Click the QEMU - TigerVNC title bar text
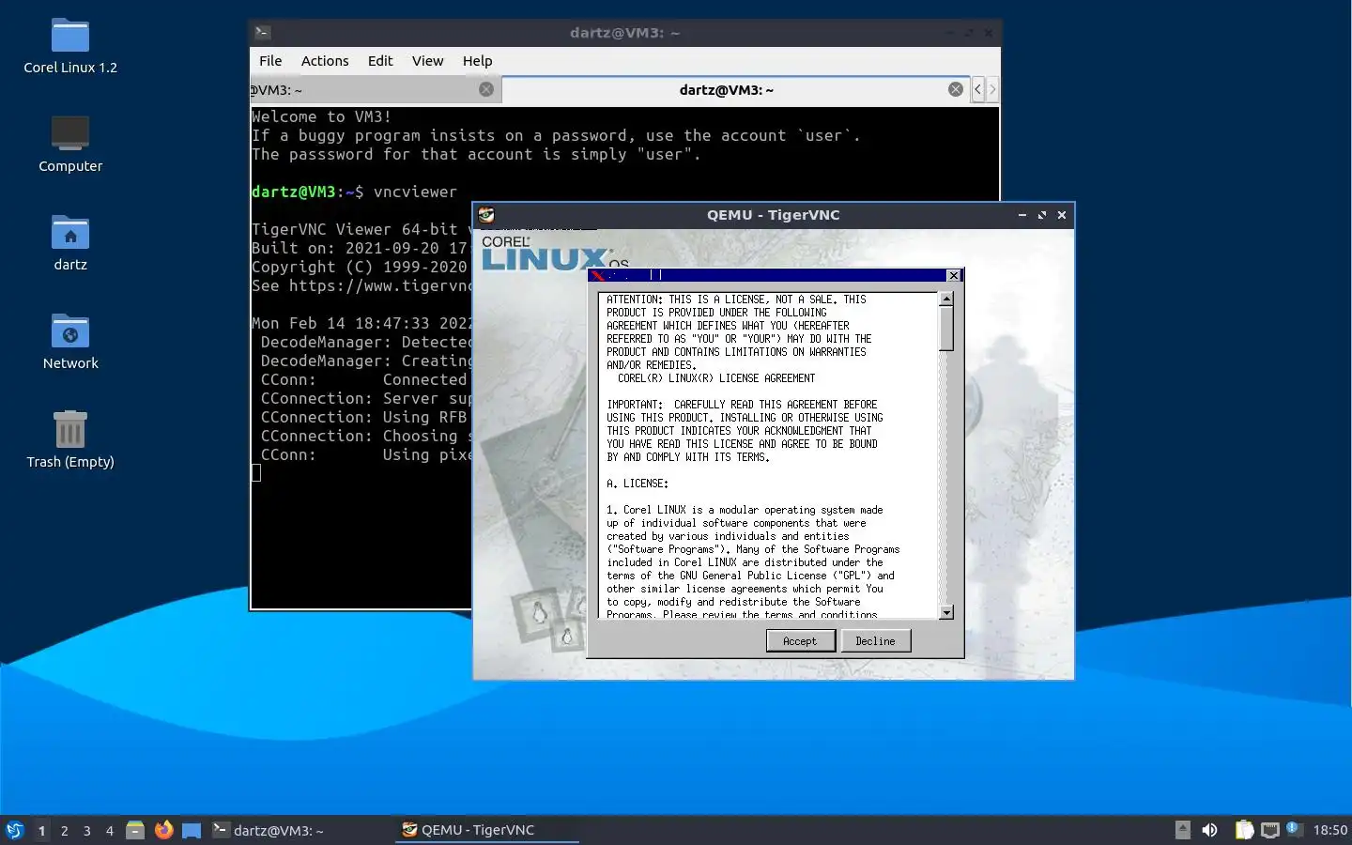Image resolution: width=1352 pixels, height=845 pixels. (x=773, y=215)
